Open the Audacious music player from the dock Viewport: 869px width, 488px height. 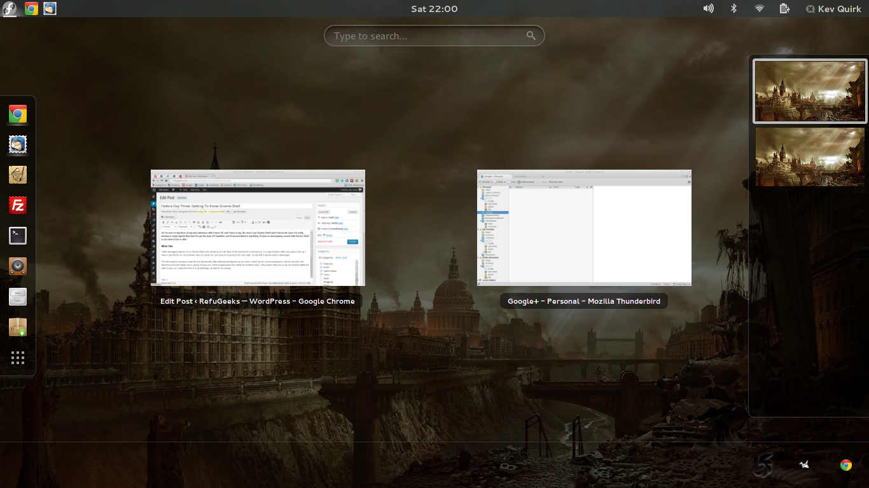pyautogui.click(x=17, y=266)
